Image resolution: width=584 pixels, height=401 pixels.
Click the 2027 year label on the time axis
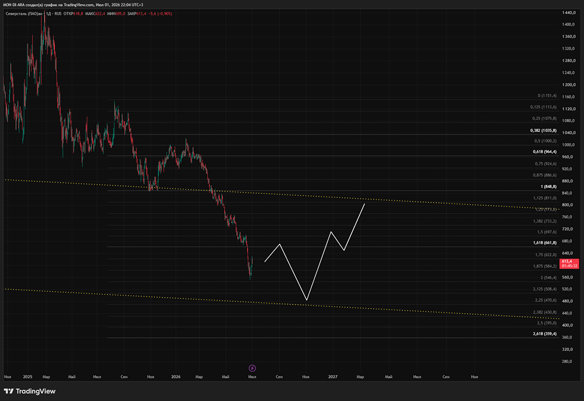coord(333,377)
